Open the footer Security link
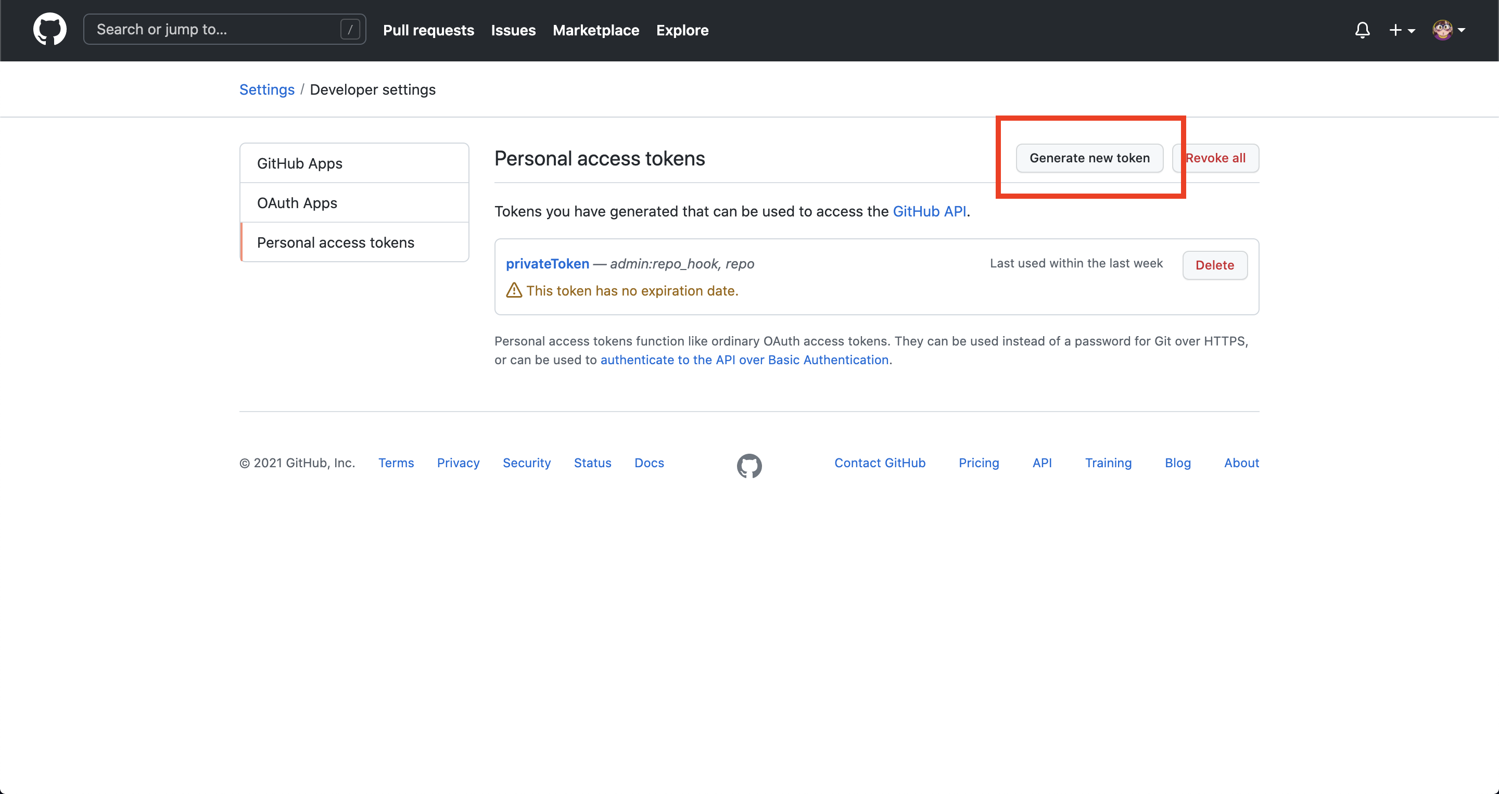The image size is (1499, 794). tap(526, 463)
